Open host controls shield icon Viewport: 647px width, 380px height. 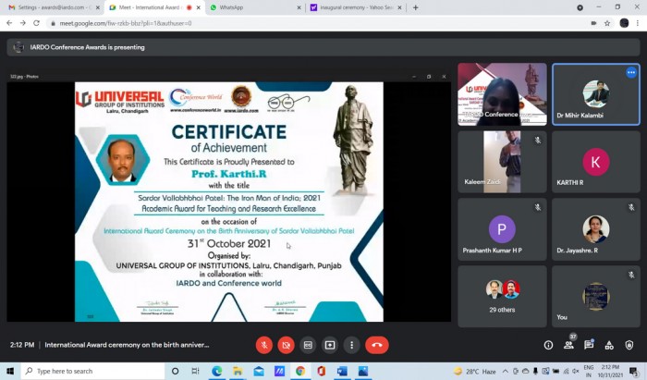tap(629, 345)
